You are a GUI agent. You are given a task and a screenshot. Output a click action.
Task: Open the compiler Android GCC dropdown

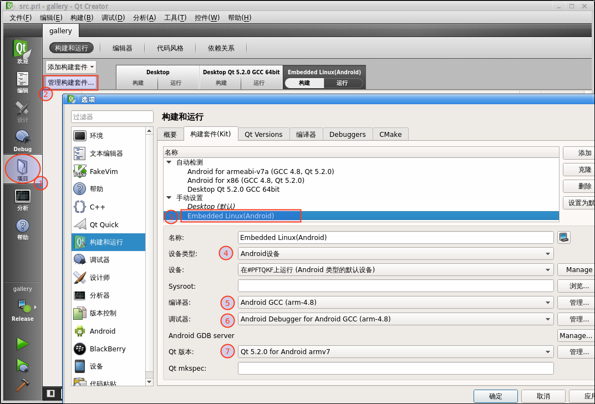tap(395, 303)
